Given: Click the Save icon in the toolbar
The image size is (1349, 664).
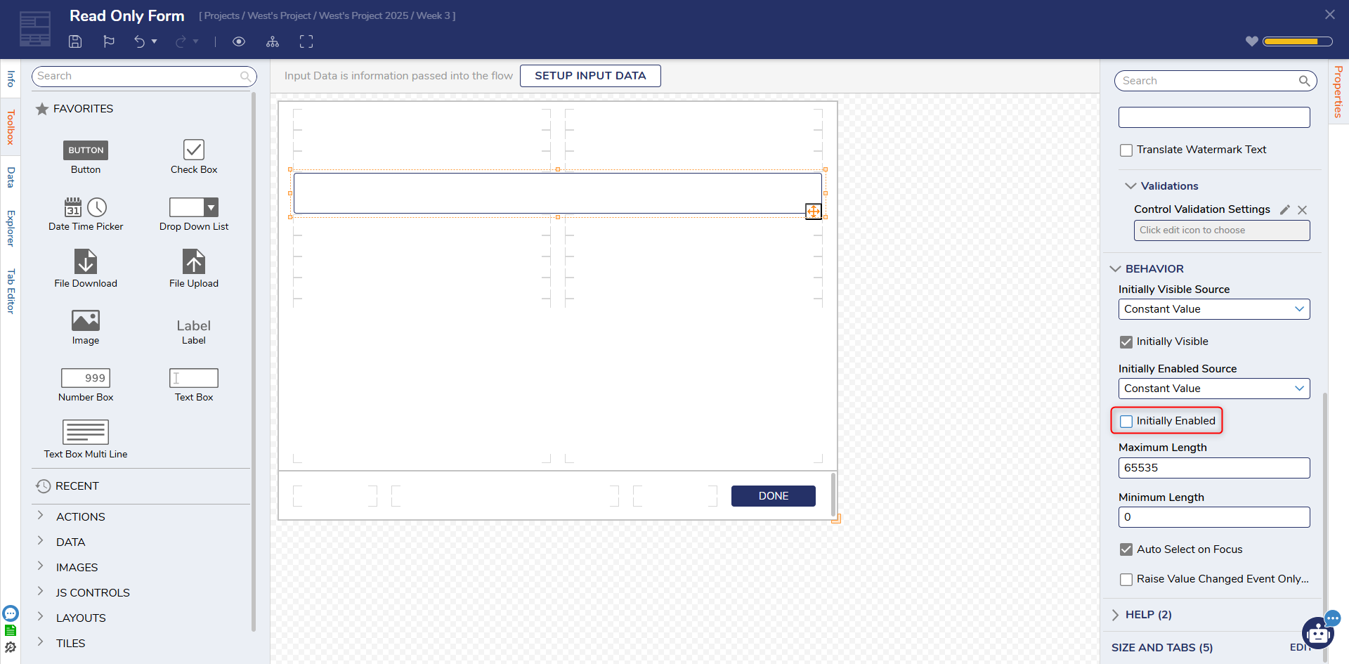Looking at the screenshot, I should tap(75, 41).
